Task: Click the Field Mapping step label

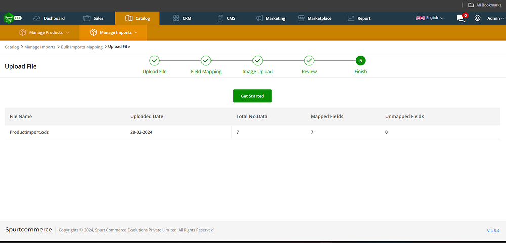Action: point(206,72)
